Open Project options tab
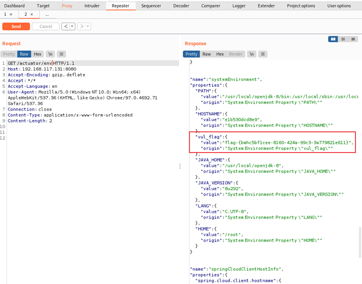362x284 pixels. pyautogui.click(x=301, y=6)
